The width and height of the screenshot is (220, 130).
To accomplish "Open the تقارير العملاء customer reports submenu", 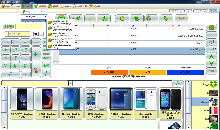I will pos(34,17).
